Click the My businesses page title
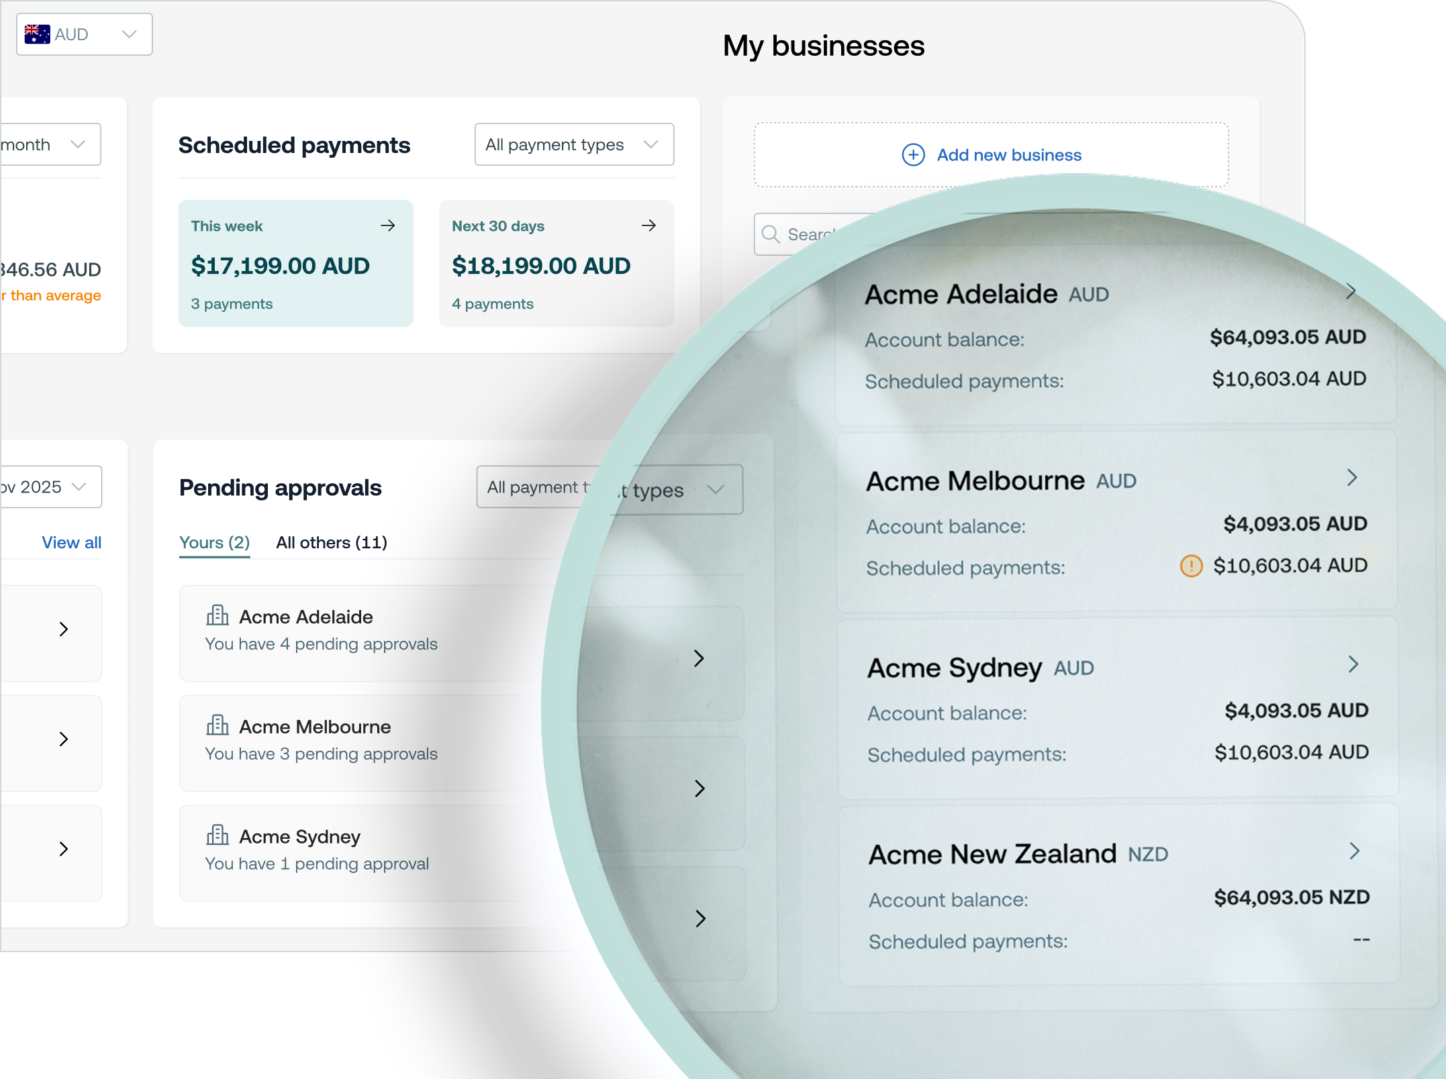The height and width of the screenshot is (1079, 1446). coord(824,46)
